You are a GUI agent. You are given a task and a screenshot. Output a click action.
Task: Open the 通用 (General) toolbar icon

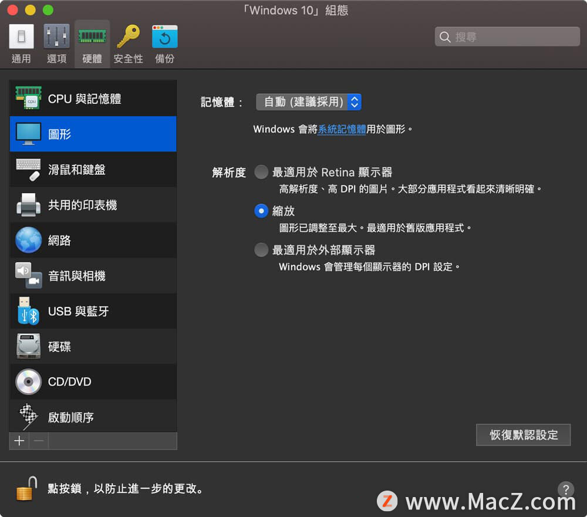pyautogui.click(x=21, y=36)
